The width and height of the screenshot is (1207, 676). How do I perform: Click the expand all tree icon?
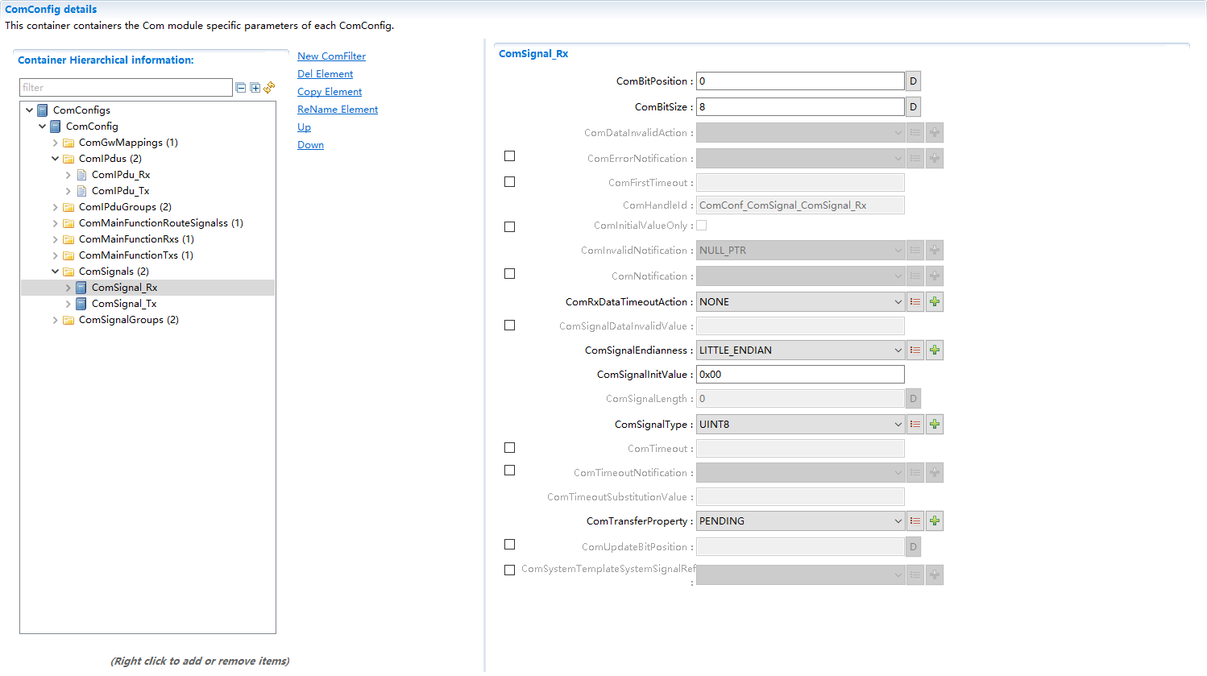255,88
